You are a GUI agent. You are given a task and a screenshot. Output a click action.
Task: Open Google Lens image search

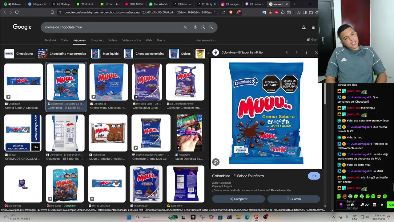click(x=203, y=27)
